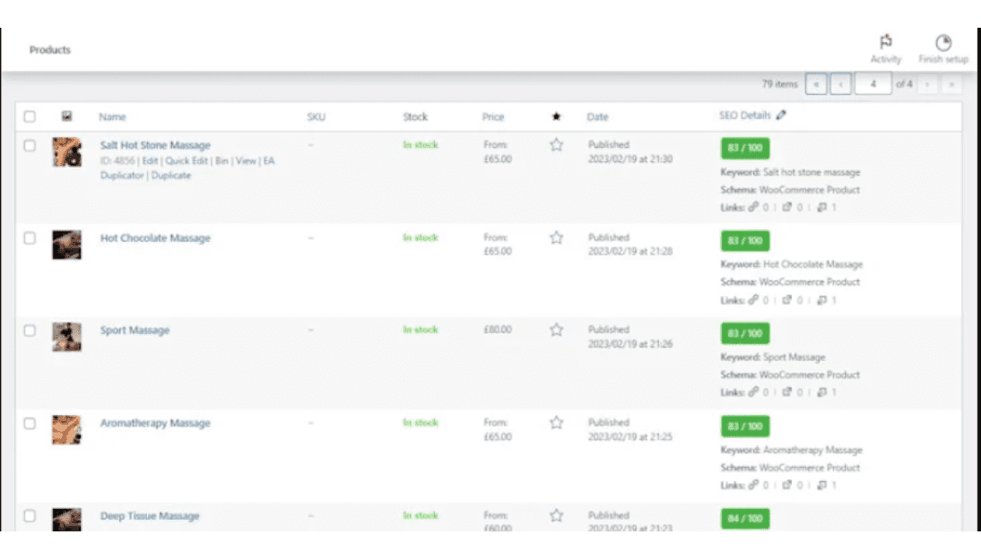Open the Activity flag icon
The height and width of the screenshot is (560, 981).
click(886, 43)
